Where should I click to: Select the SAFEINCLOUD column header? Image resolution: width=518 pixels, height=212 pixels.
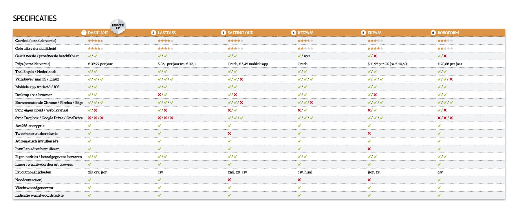[240, 33]
